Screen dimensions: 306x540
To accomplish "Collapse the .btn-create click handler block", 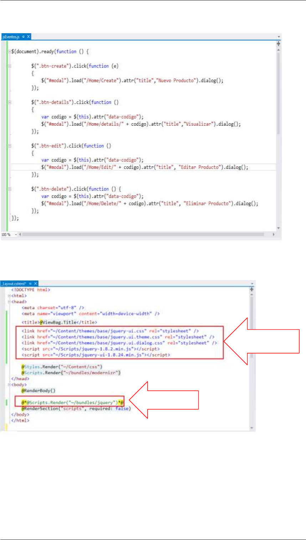I will click(x=10, y=66).
